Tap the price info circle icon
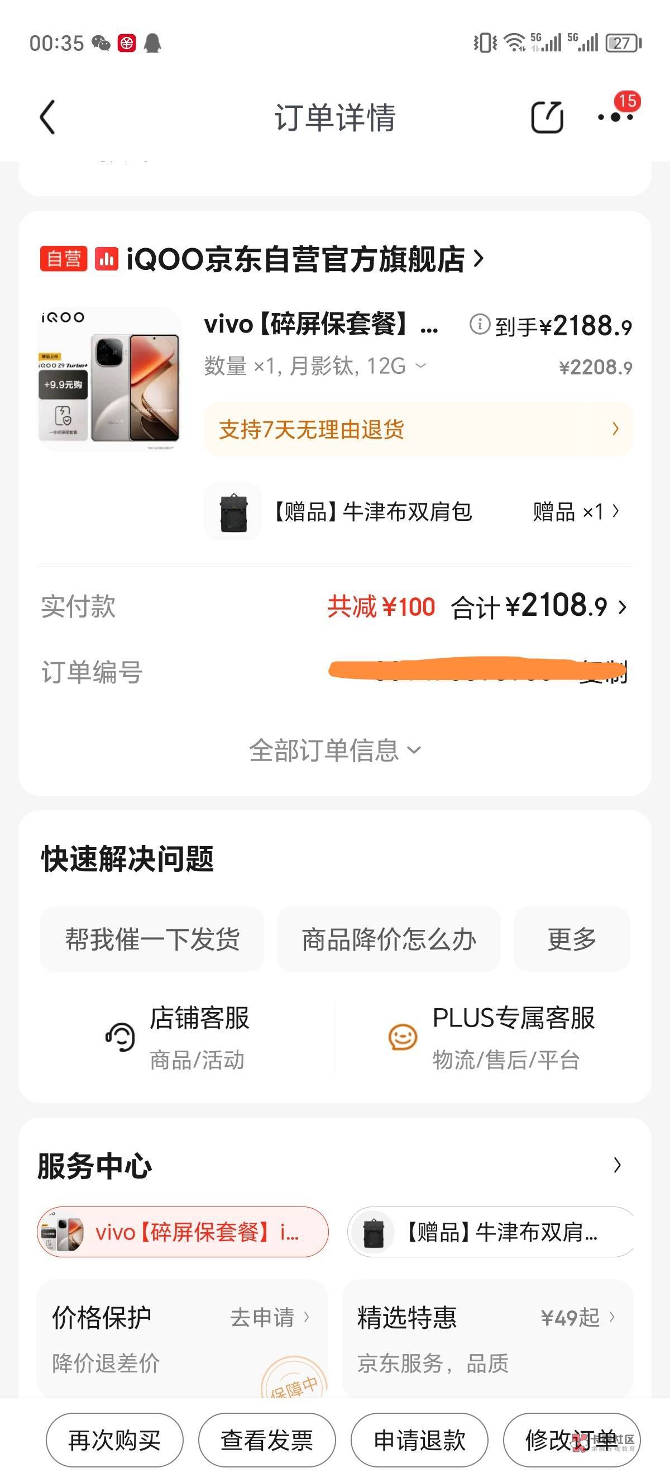 point(479,325)
